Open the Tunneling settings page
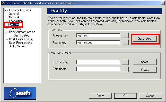 point(15,28)
